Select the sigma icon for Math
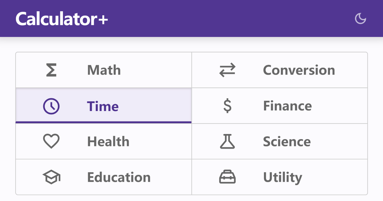 tap(51, 70)
